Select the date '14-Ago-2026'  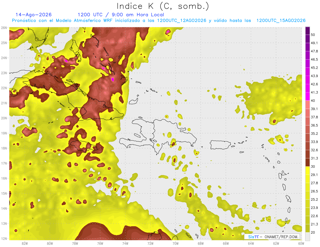point(34,15)
